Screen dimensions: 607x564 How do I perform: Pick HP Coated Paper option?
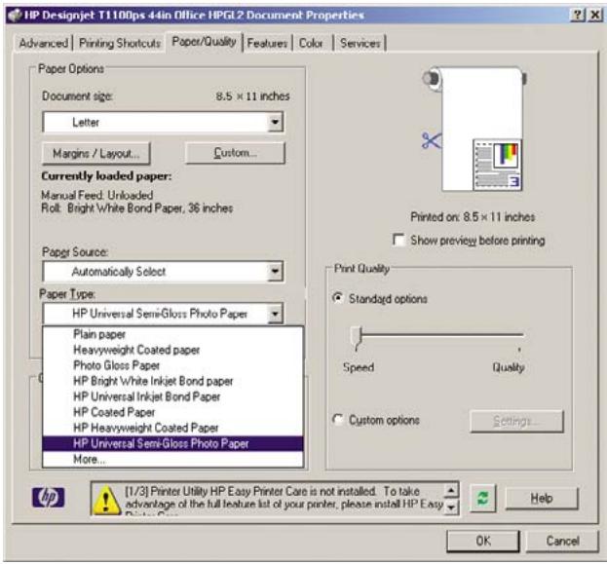tap(172, 412)
